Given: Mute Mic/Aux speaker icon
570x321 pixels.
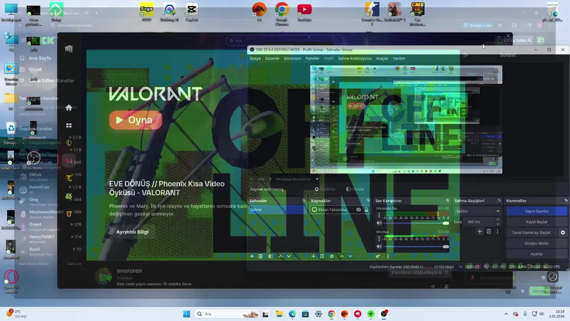Looking at the screenshot, I should pos(379,247).
